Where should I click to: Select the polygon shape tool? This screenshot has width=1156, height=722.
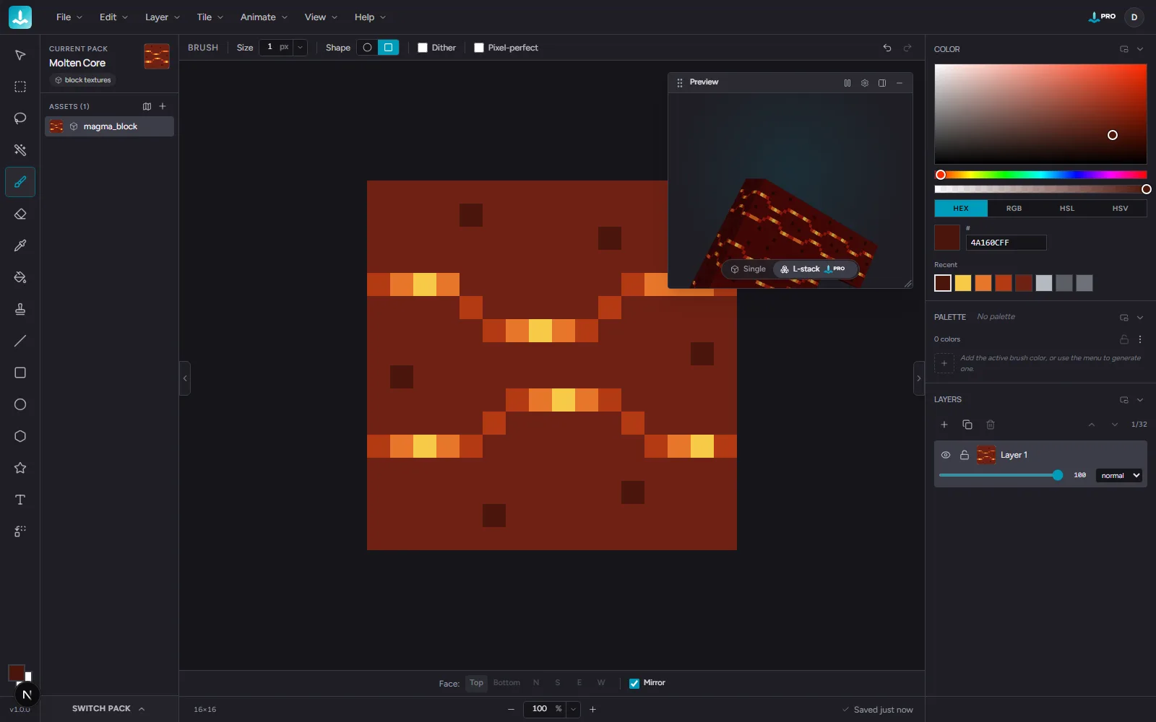point(20,436)
